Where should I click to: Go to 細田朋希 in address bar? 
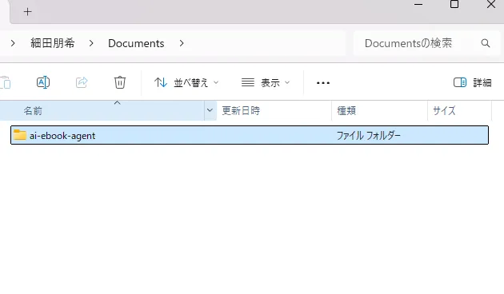[53, 43]
